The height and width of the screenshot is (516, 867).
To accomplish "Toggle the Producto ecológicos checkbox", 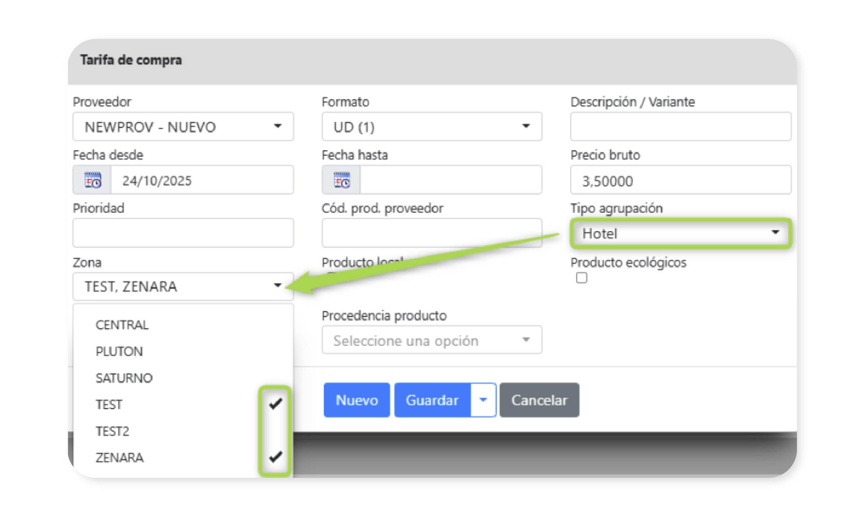I will pyautogui.click(x=581, y=278).
